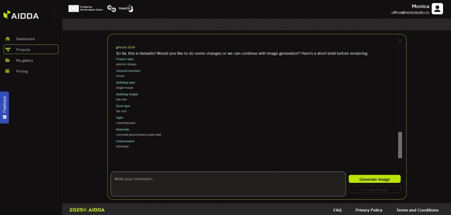The image size is (451, 215).
Task: Collapse the chat panel with the up chevron
Action: click(400, 40)
